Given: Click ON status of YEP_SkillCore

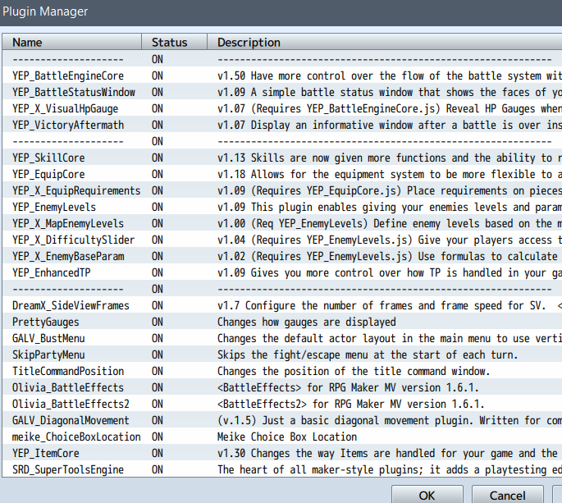Looking at the screenshot, I should click(158, 158).
